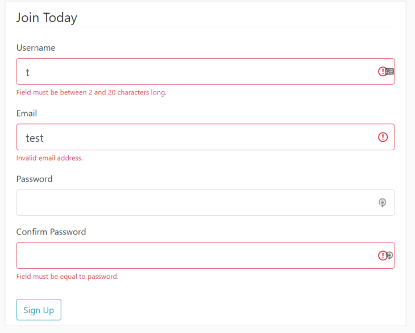Click the Email label text

27,113
